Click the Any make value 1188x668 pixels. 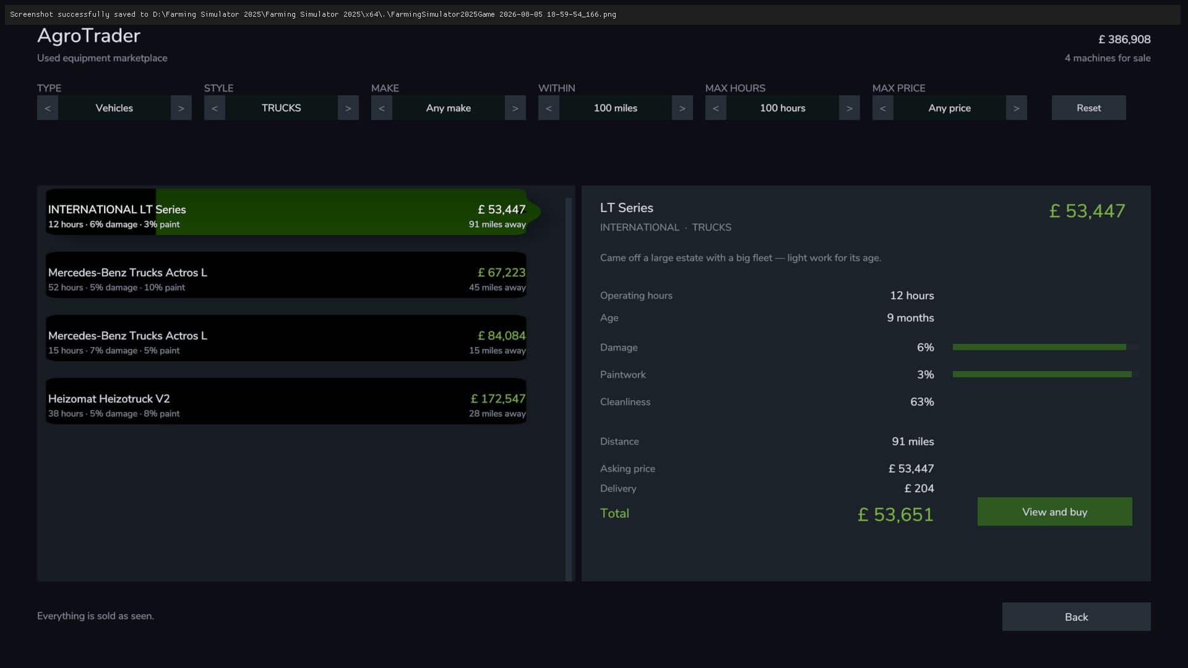coord(449,108)
